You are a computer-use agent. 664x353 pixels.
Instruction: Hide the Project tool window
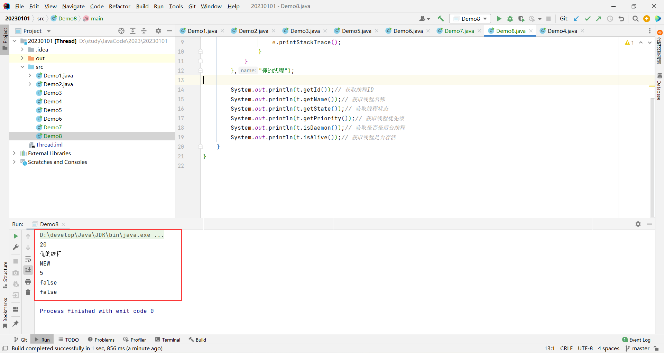coord(169,31)
